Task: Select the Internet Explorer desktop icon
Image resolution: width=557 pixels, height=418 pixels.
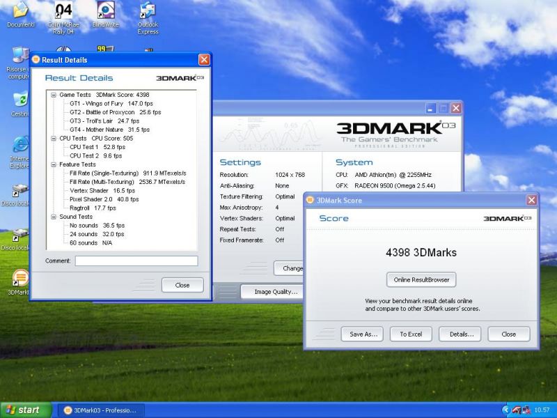Action: point(20,153)
